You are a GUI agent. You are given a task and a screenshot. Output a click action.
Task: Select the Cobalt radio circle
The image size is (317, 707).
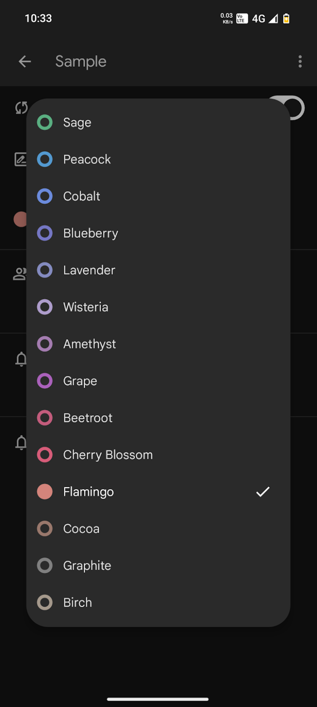click(45, 196)
